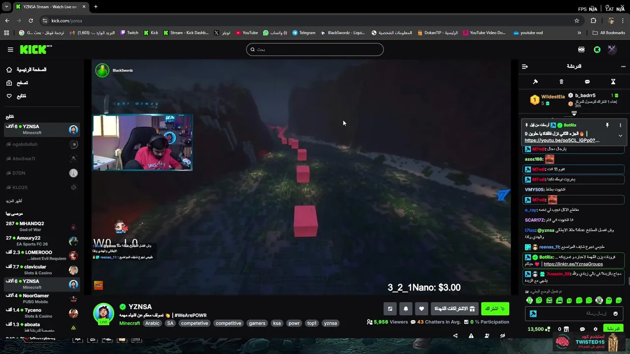The image size is (630, 354).
Task: Click the Kick search box
Action: [315, 49]
